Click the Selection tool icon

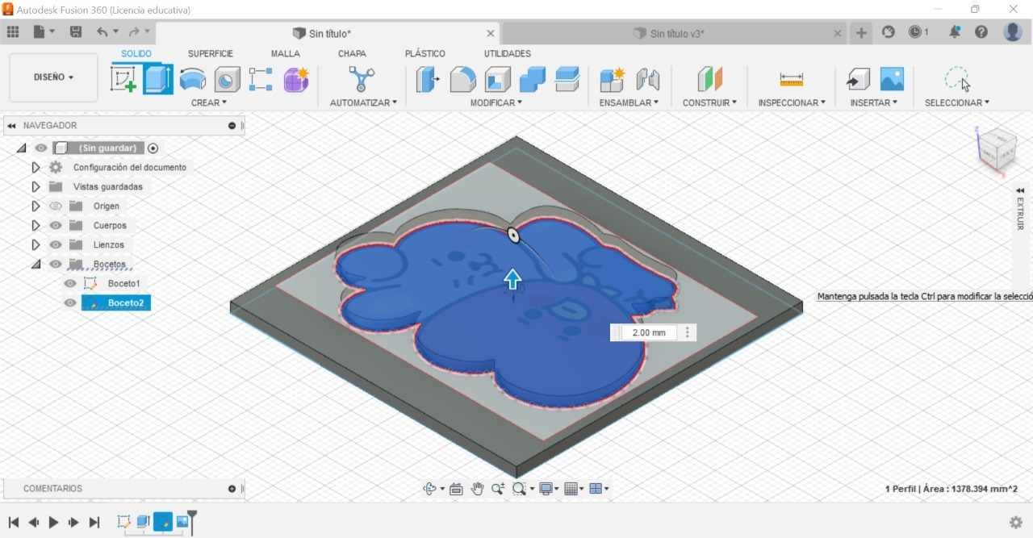point(957,79)
